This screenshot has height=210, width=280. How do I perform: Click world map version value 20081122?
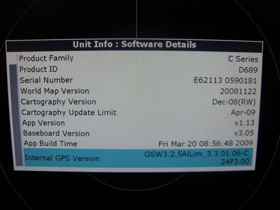238,92
